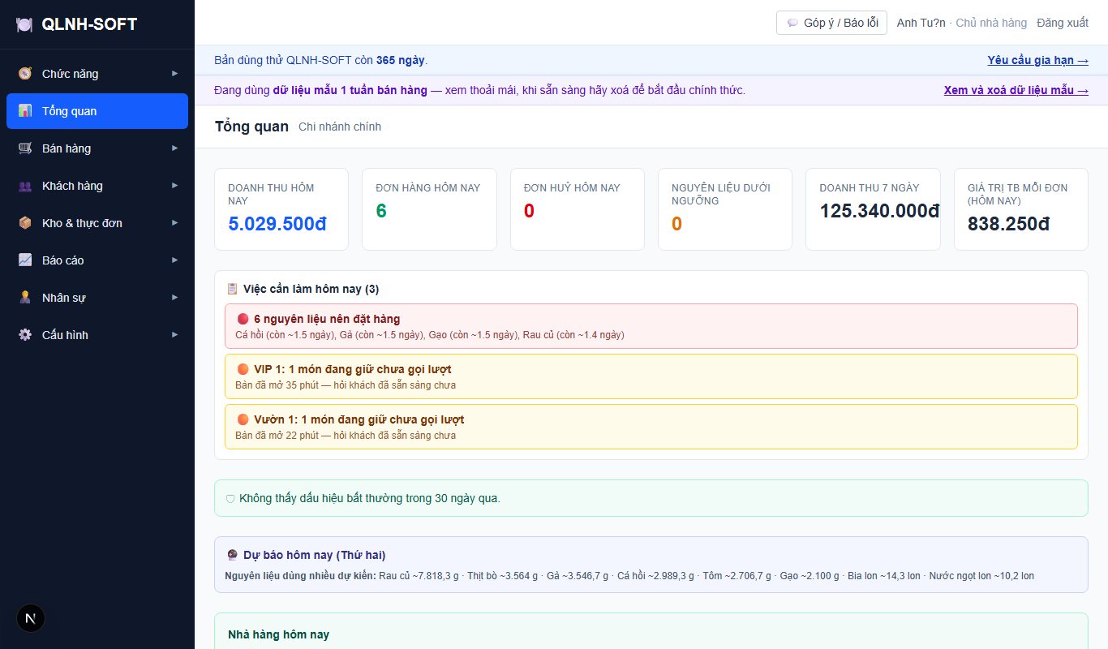Image resolution: width=1108 pixels, height=649 pixels.
Task: Click the shopping cart icon beside Bán hàng
Action: (25, 148)
